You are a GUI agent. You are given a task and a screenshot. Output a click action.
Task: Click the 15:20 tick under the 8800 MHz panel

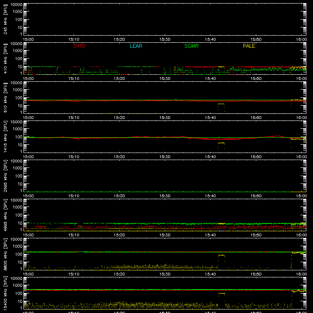pyautogui.click(x=119, y=274)
